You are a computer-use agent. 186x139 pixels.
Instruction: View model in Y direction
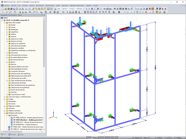tap(103, 12)
